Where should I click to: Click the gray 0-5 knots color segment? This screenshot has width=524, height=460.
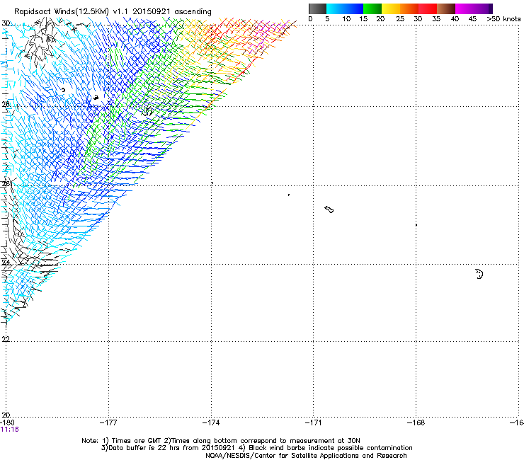coord(317,8)
